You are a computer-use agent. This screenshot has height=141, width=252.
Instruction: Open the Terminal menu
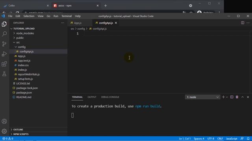[x=67, y=16]
